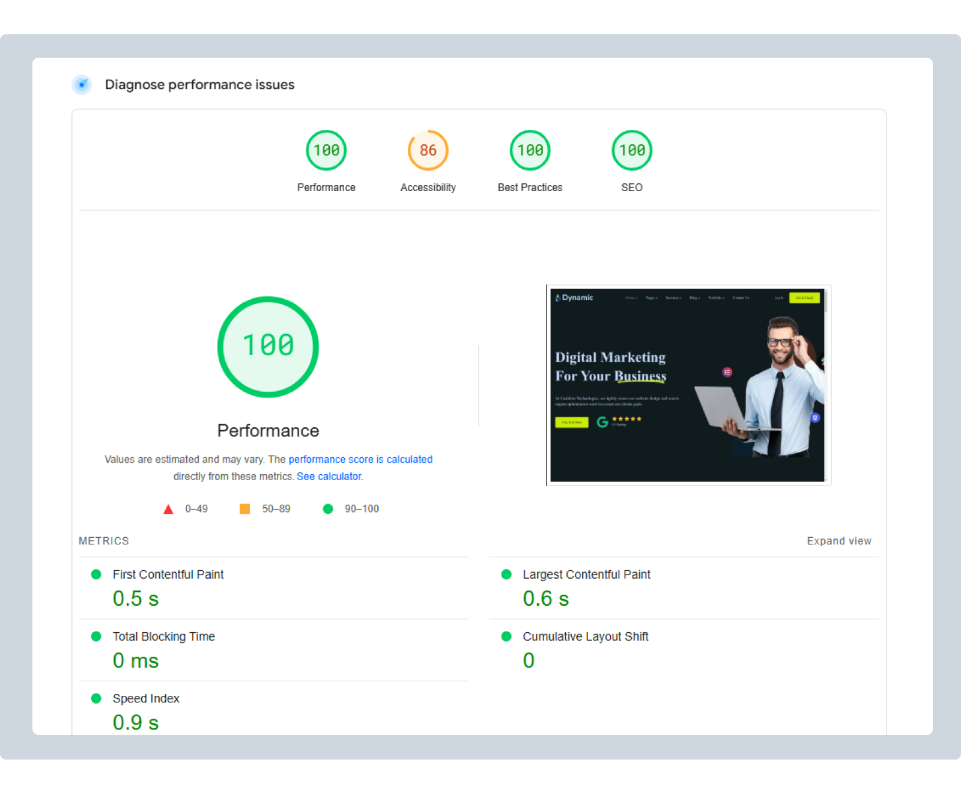961x792 pixels.
Task: Click the orange square 50–89 legend icon
Action: pos(244,509)
